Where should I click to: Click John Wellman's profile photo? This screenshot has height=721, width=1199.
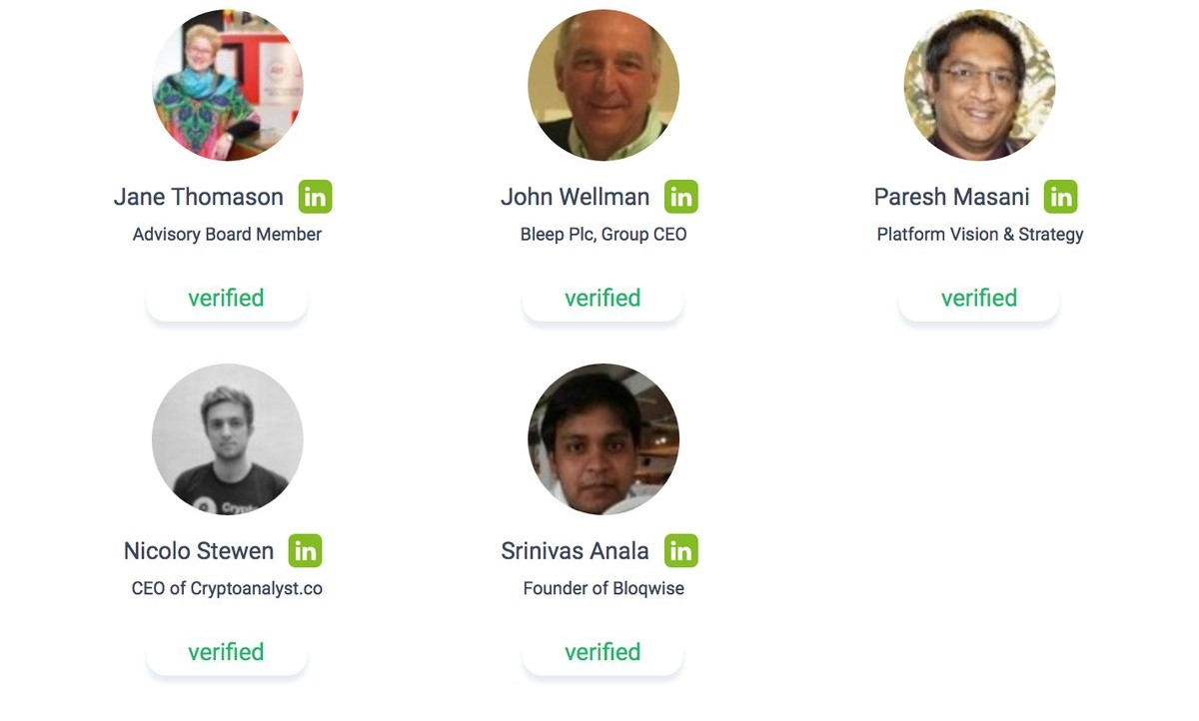click(x=603, y=85)
